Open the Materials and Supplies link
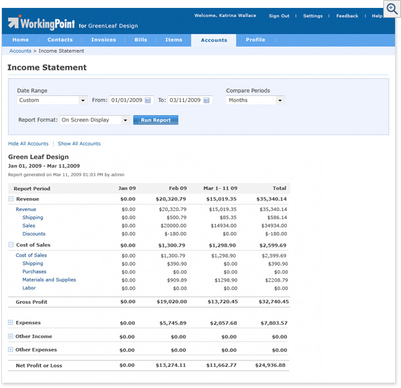This screenshot has width=401, height=388. (49, 279)
